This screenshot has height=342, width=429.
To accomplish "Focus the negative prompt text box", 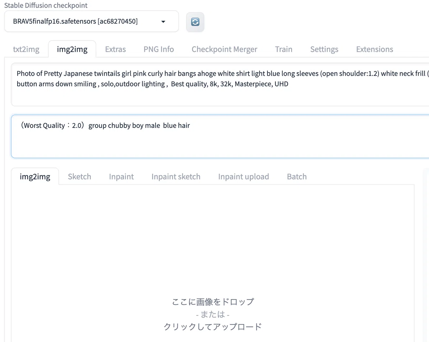I will tap(220, 137).
